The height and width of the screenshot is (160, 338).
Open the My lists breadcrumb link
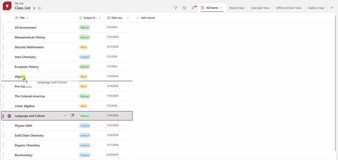[x=19, y=3]
